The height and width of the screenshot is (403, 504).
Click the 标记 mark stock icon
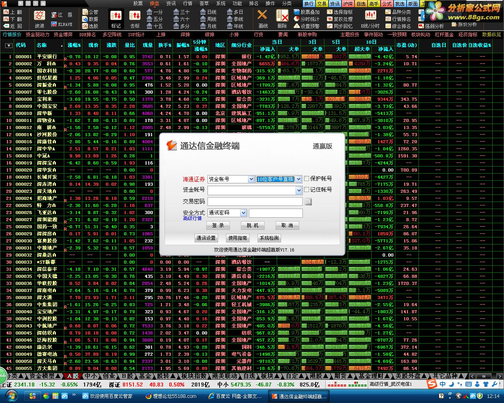[x=116, y=18]
